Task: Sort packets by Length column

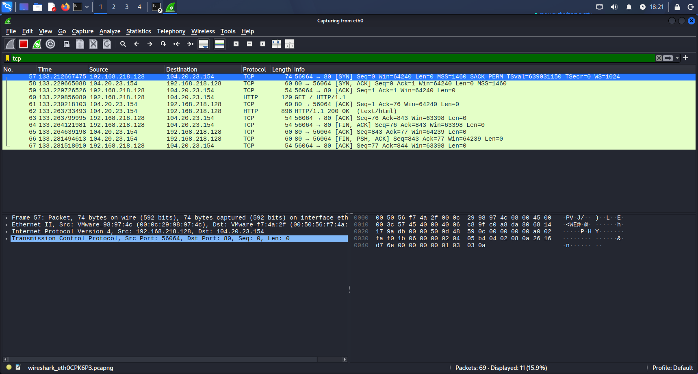Action: (282, 70)
